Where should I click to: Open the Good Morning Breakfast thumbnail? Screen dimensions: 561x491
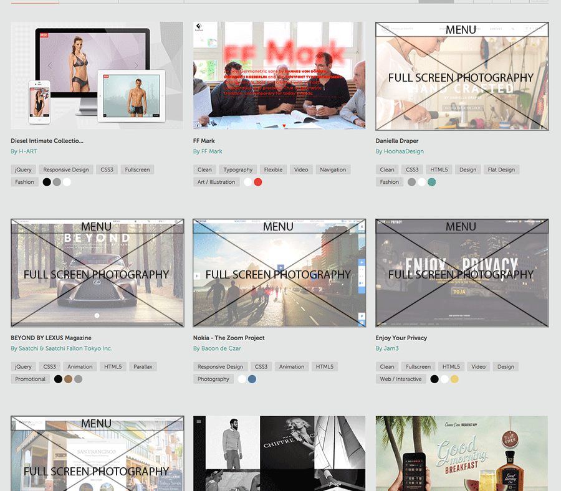click(462, 454)
